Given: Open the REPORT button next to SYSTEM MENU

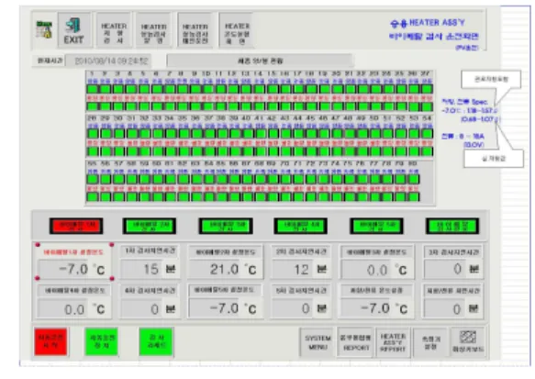Looking at the screenshot, I should [x=355, y=342].
